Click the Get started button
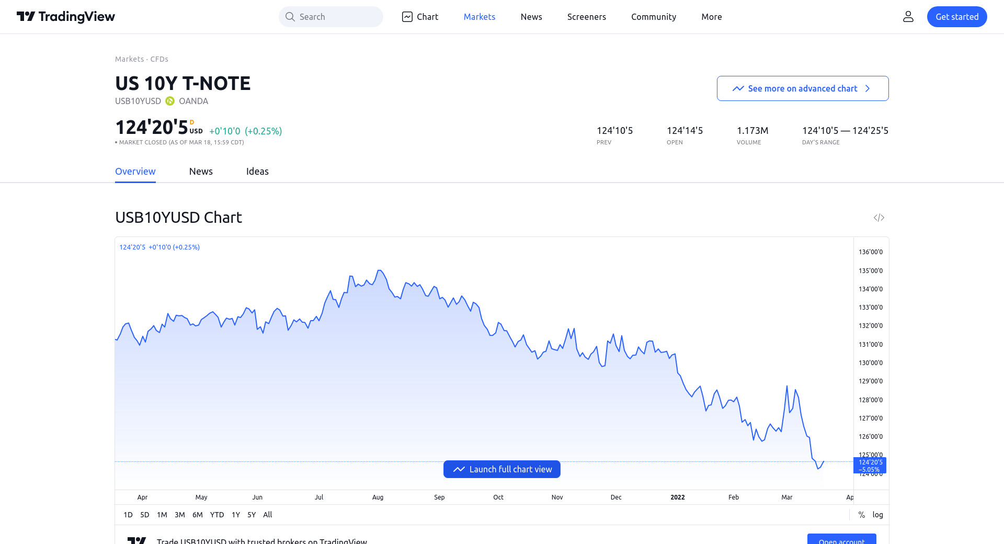 [956, 17]
